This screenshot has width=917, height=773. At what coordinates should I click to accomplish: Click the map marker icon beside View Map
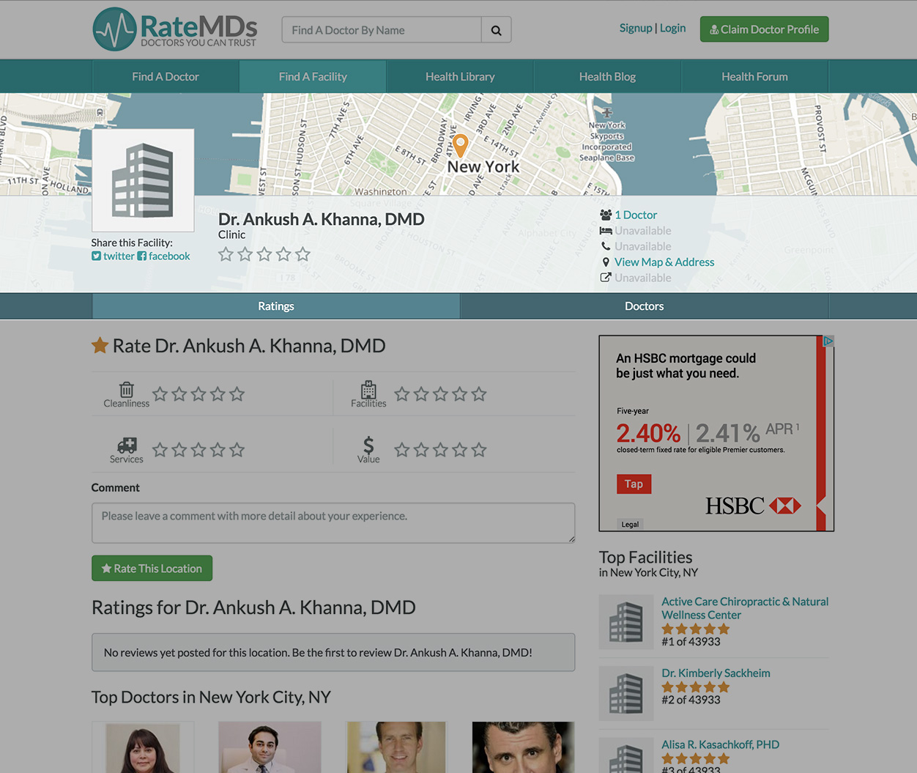(x=606, y=262)
